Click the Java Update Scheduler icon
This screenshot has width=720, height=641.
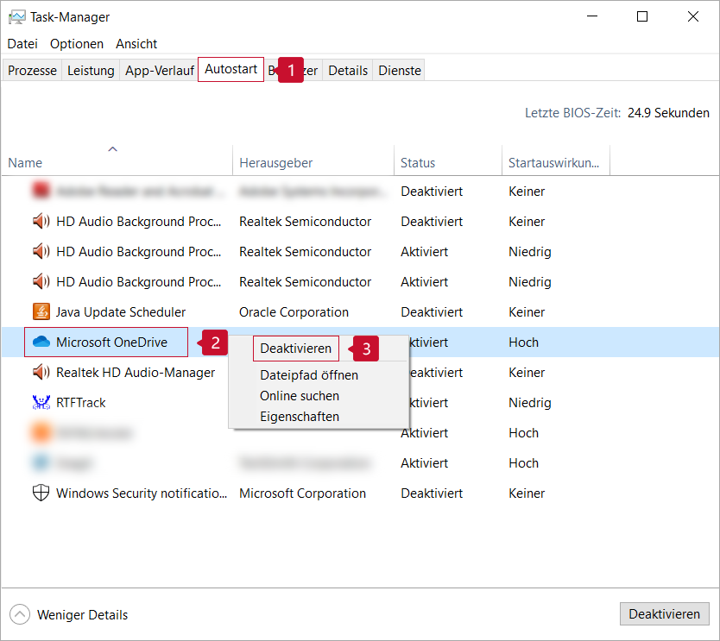point(41,312)
